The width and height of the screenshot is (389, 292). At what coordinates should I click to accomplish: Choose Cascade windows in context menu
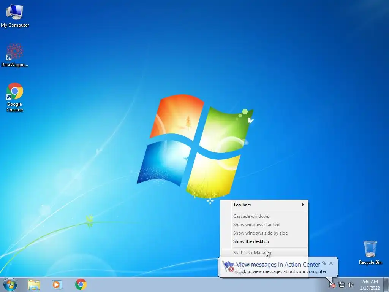coord(264,216)
